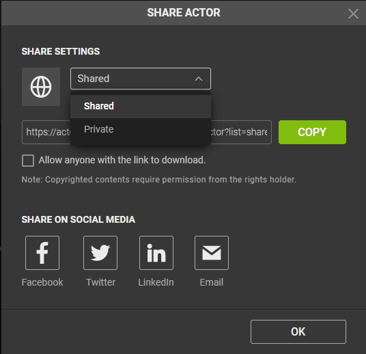Click the Facebook label text

point(42,282)
